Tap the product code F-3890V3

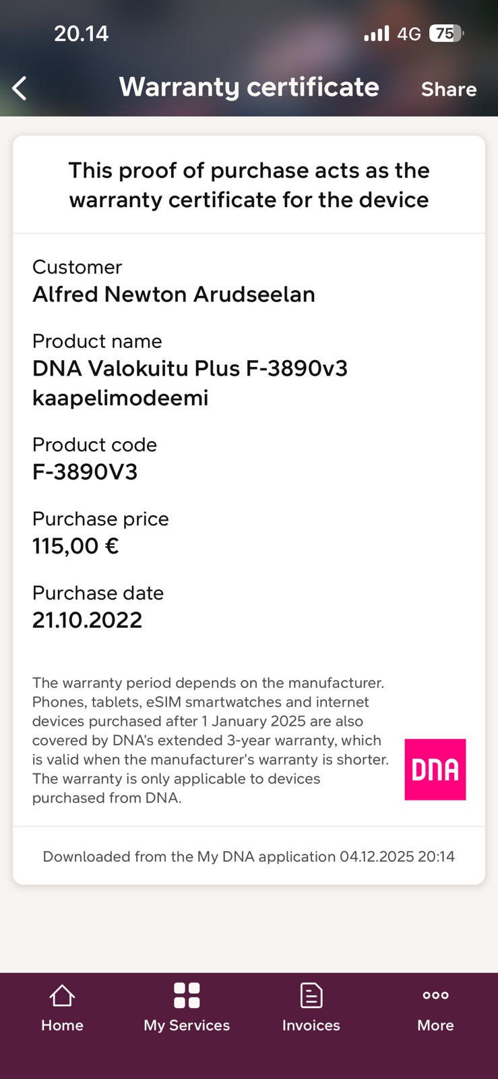tap(85, 472)
